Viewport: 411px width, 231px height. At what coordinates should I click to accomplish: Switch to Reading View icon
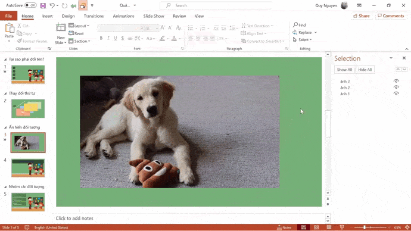click(x=329, y=227)
